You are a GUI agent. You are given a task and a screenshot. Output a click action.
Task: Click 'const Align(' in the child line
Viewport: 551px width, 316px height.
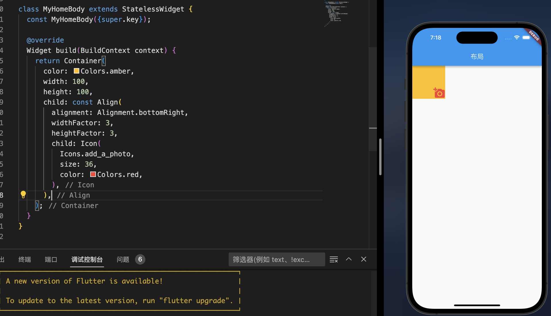coord(97,102)
